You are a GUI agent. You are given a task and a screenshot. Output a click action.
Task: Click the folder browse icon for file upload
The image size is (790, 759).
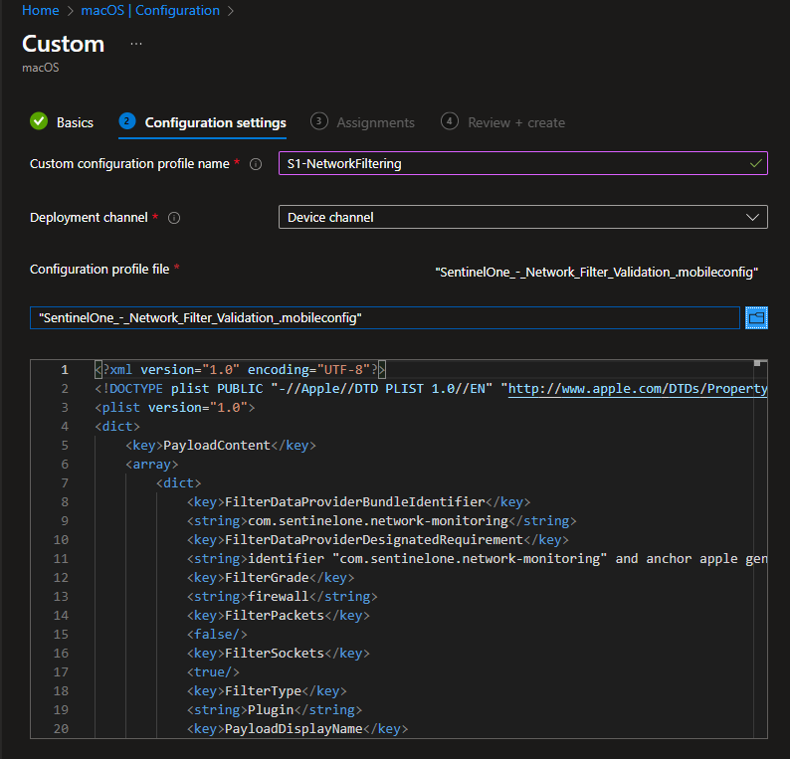(x=756, y=317)
